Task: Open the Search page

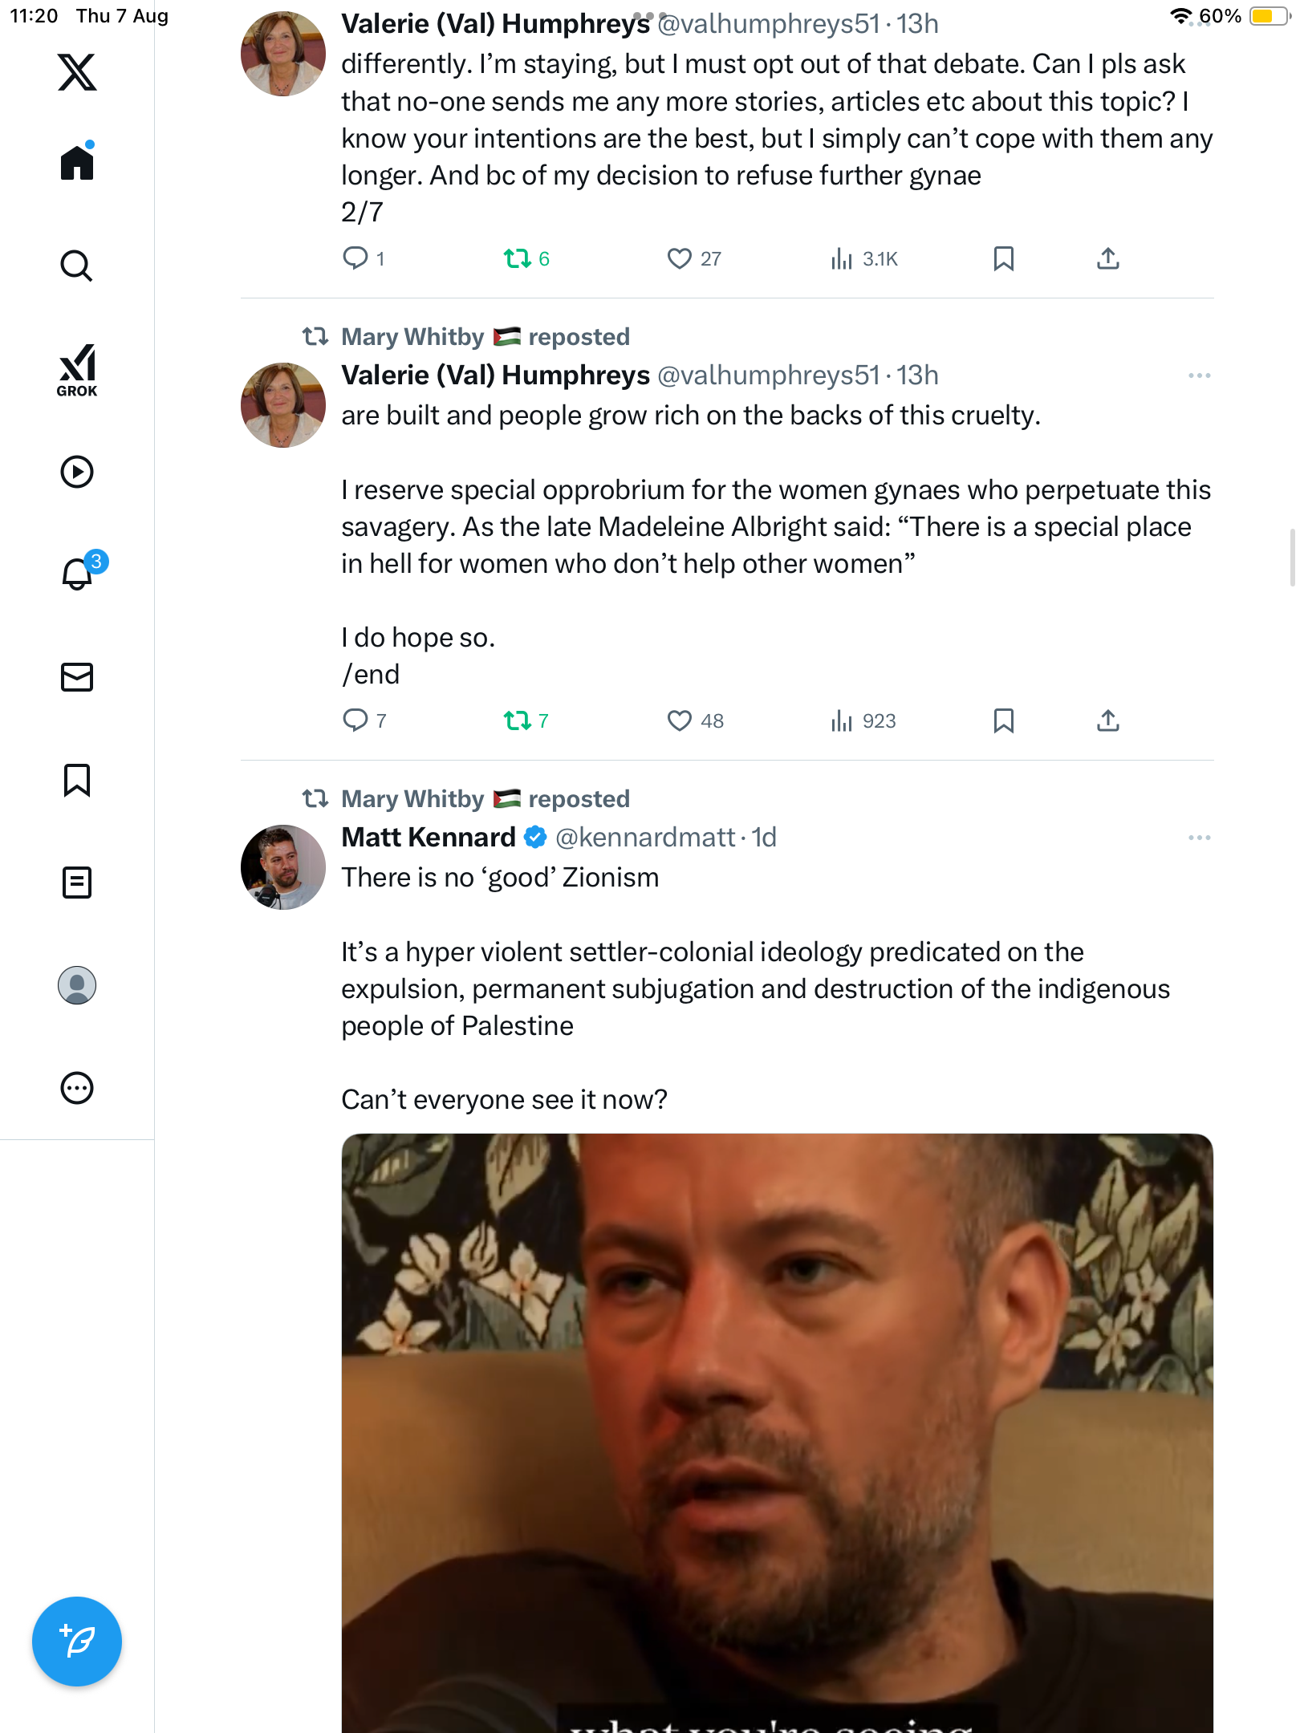Action: (x=77, y=266)
